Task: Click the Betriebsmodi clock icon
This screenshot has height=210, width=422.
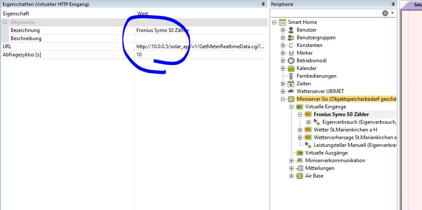Action: click(x=291, y=61)
